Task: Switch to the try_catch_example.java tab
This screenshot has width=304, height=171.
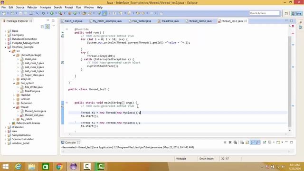Action: click(105, 21)
